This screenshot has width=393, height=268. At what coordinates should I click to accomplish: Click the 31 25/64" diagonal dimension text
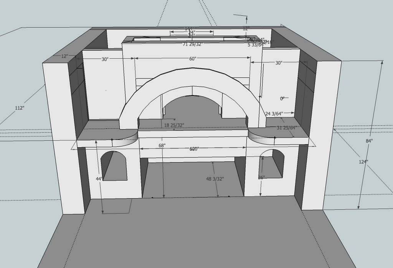click(x=286, y=127)
